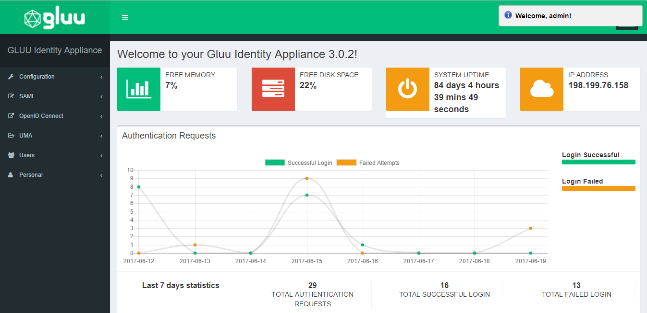647x313 pixels.
Task: Expand the OpenID Connect menu chevron
Action: click(x=101, y=116)
